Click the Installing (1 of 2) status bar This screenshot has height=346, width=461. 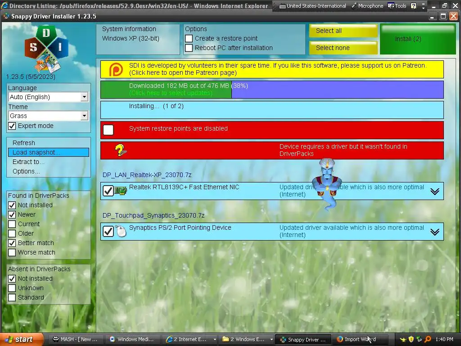pos(272,110)
